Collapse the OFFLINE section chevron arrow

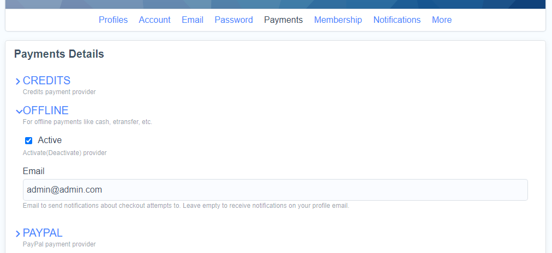click(x=19, y=112)
